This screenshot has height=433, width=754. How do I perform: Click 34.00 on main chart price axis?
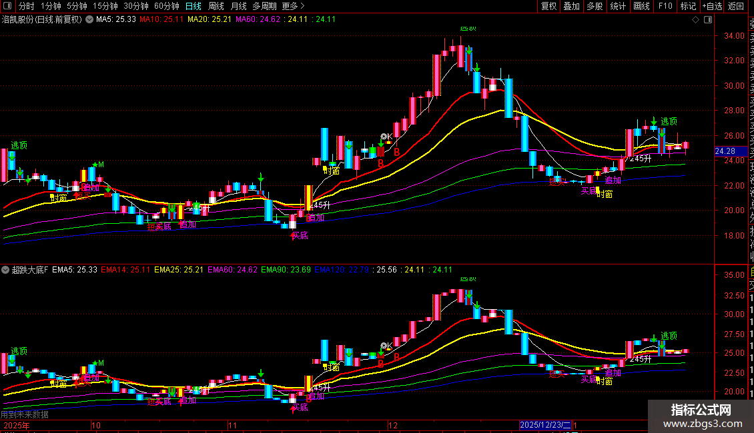(x=734, y=36)
